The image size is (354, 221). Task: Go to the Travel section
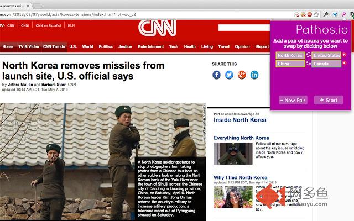coord(223,46)
